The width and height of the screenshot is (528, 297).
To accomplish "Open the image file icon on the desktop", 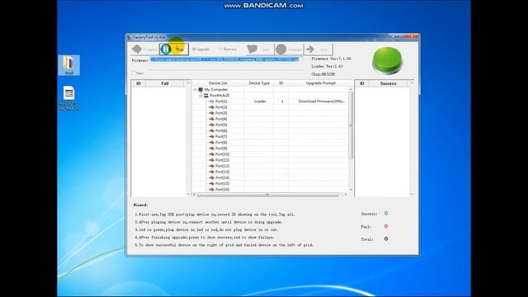I will [x=69, y=98].
